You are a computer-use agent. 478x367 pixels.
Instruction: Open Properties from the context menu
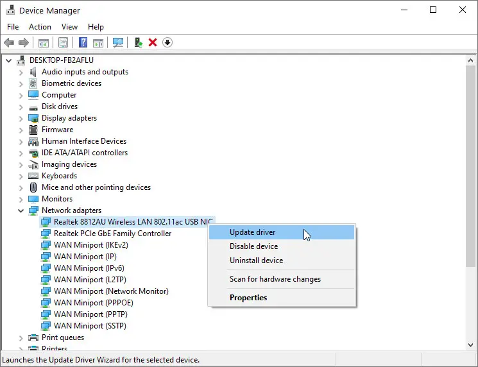pyautogui.click(x=282, y=298)
